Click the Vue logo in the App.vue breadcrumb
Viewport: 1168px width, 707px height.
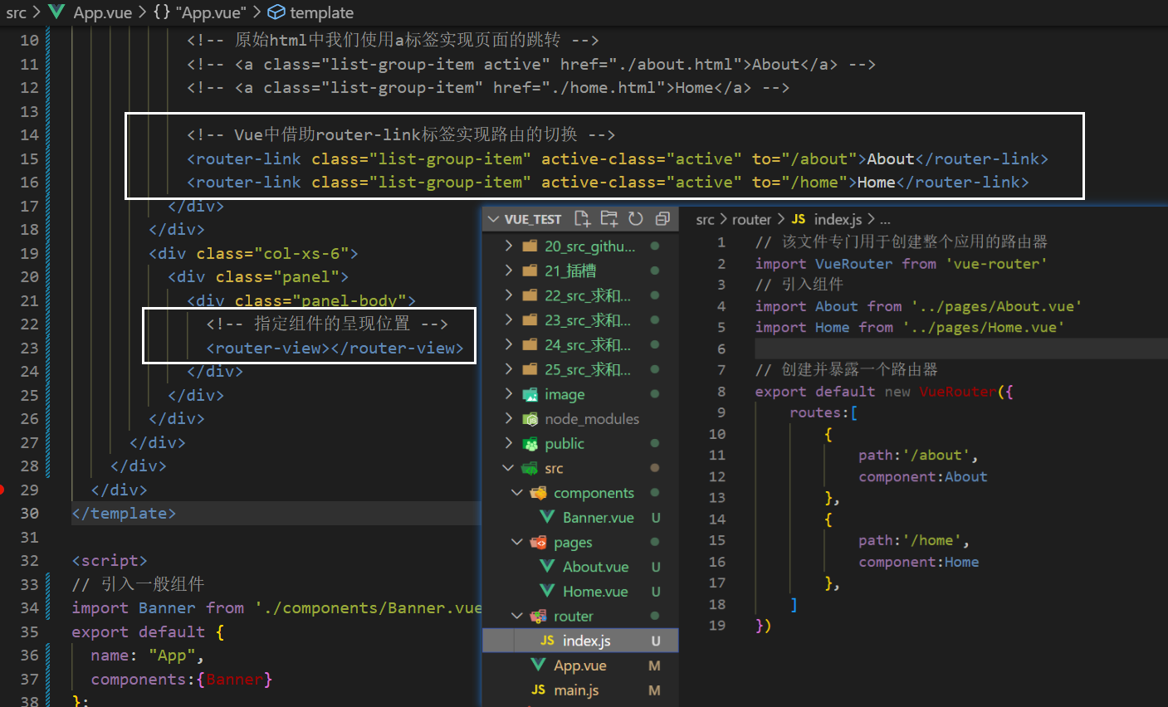coord(57,12)
